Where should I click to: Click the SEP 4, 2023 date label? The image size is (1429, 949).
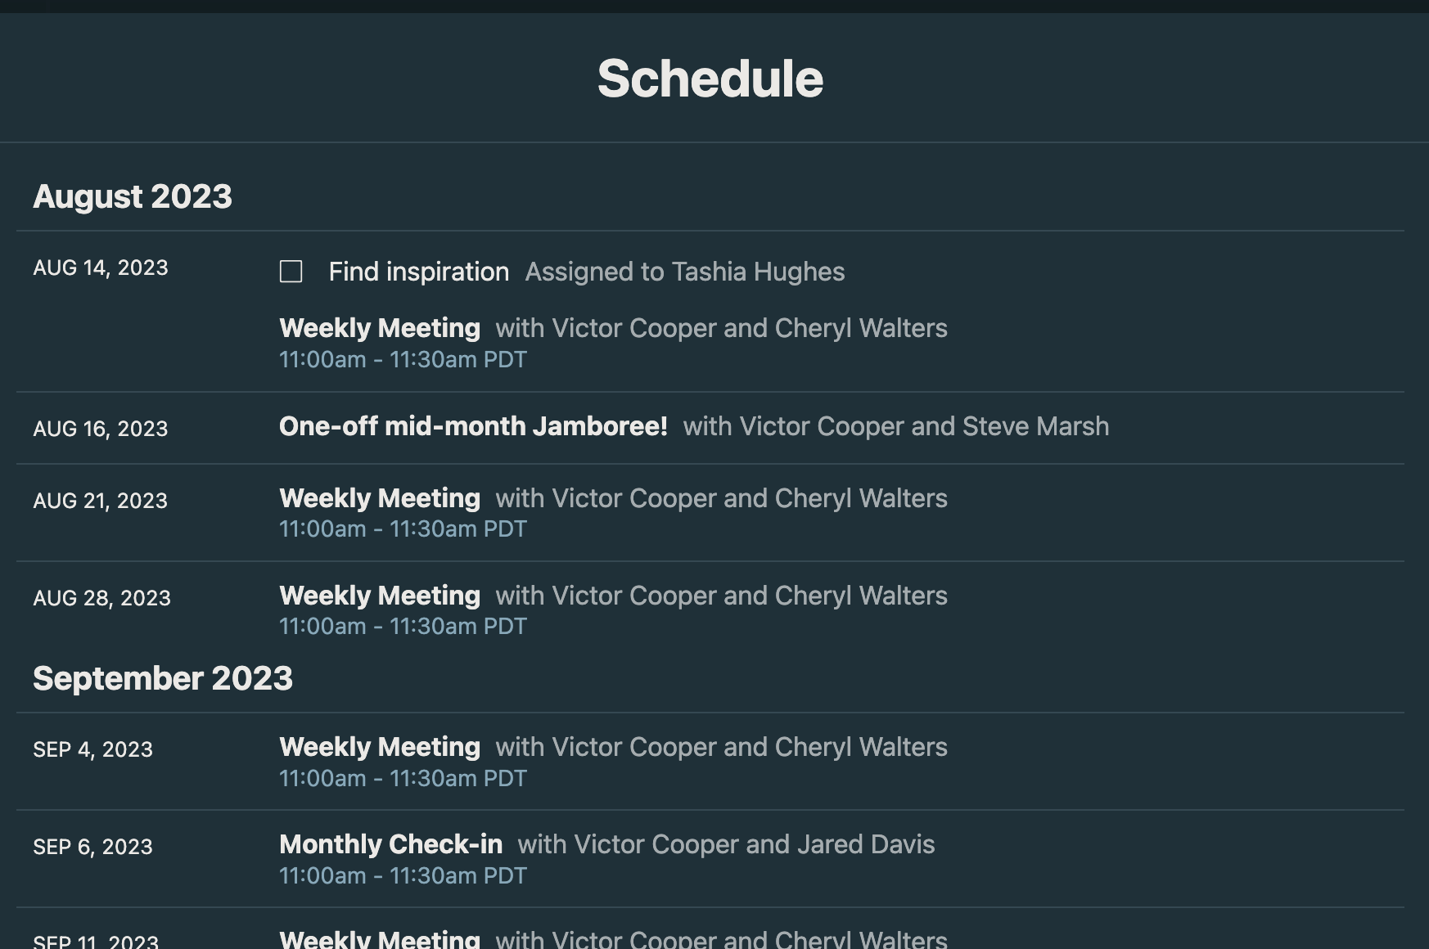click(93, 749)
